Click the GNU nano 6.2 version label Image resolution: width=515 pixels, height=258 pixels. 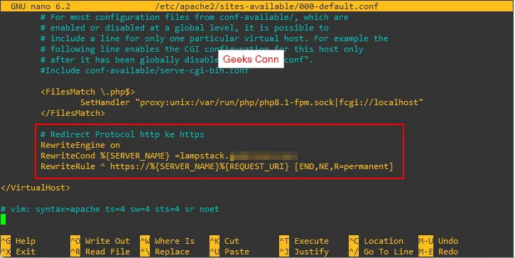[x=40, y=6]
